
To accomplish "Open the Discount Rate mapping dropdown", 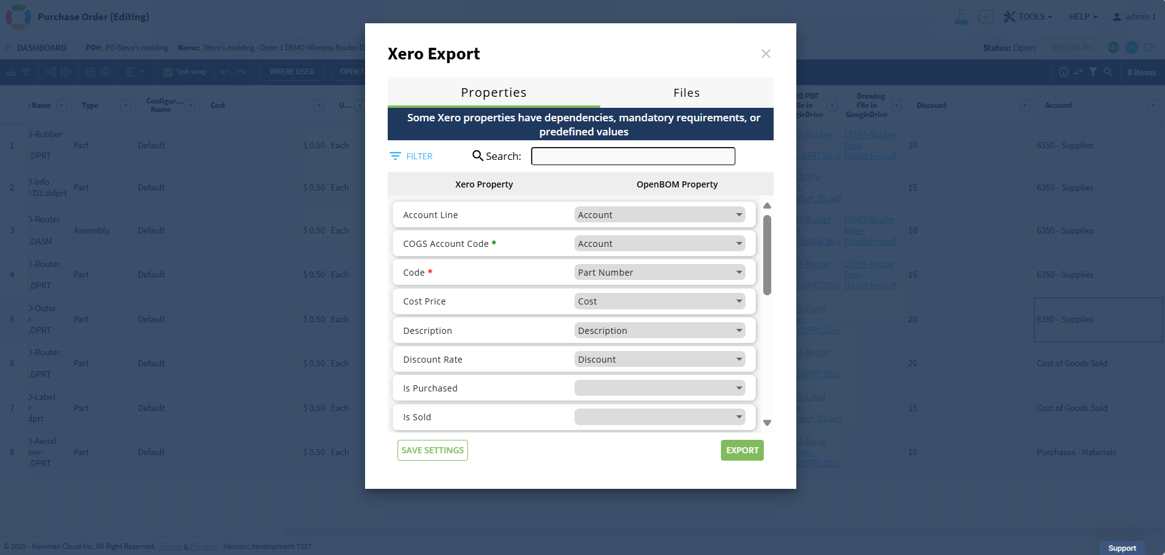I will point(660,360).
